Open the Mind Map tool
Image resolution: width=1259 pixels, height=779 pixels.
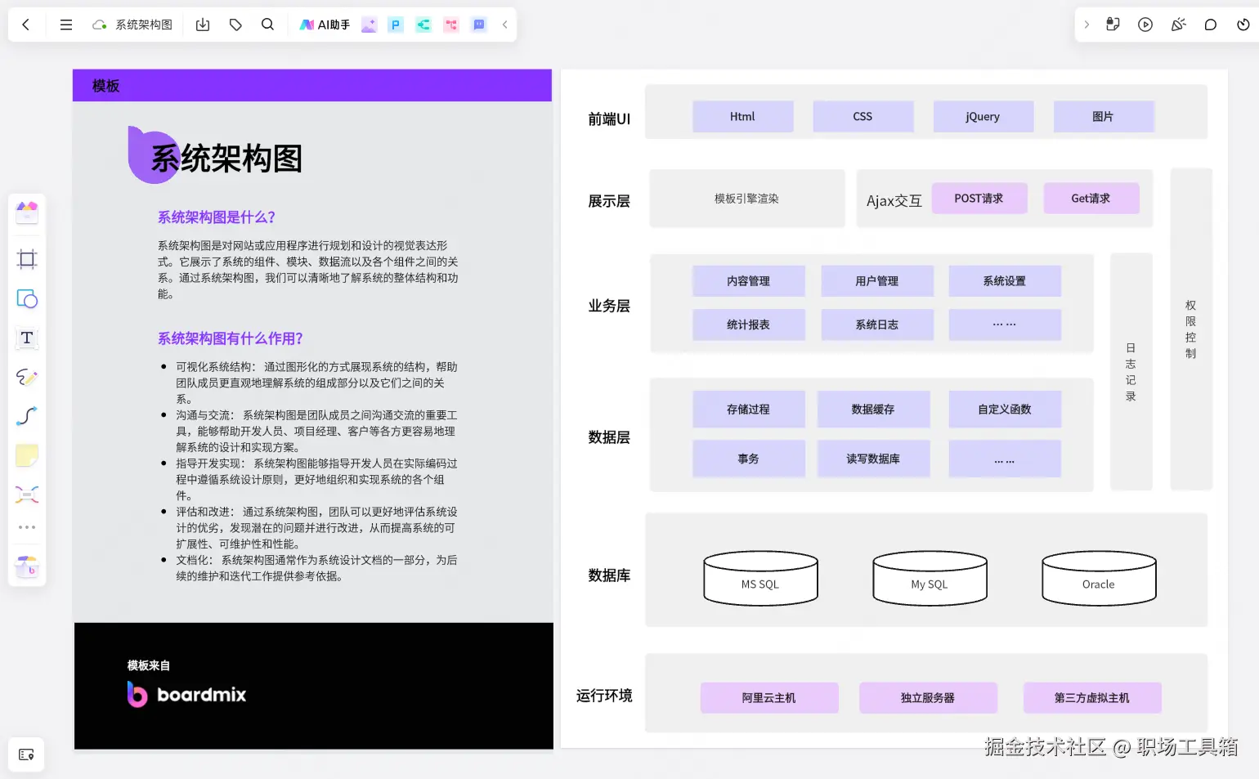click(27, 494)
